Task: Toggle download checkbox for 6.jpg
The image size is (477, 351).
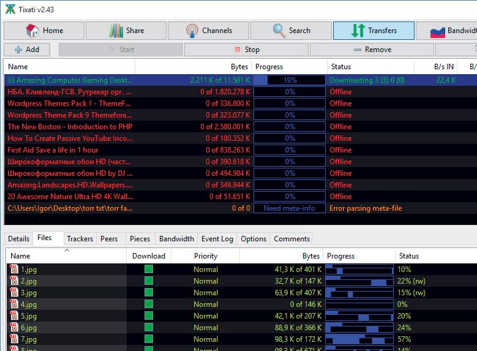Action: tap(149, 327)
